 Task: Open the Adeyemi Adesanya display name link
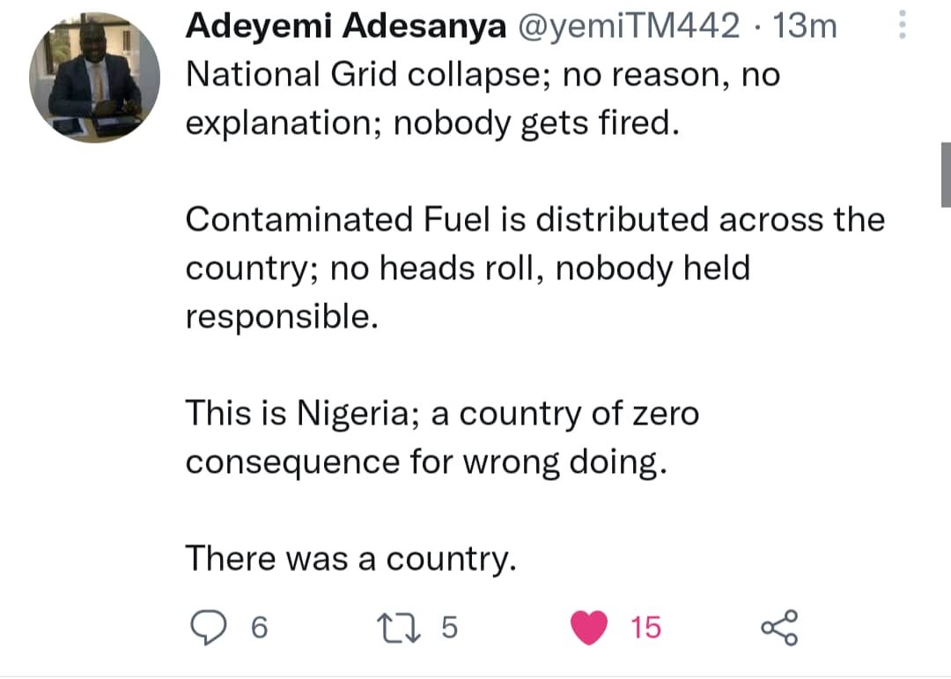tap(346, 26)
